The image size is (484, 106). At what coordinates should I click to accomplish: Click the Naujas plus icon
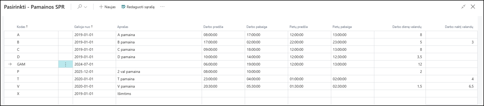pos(101,7)
